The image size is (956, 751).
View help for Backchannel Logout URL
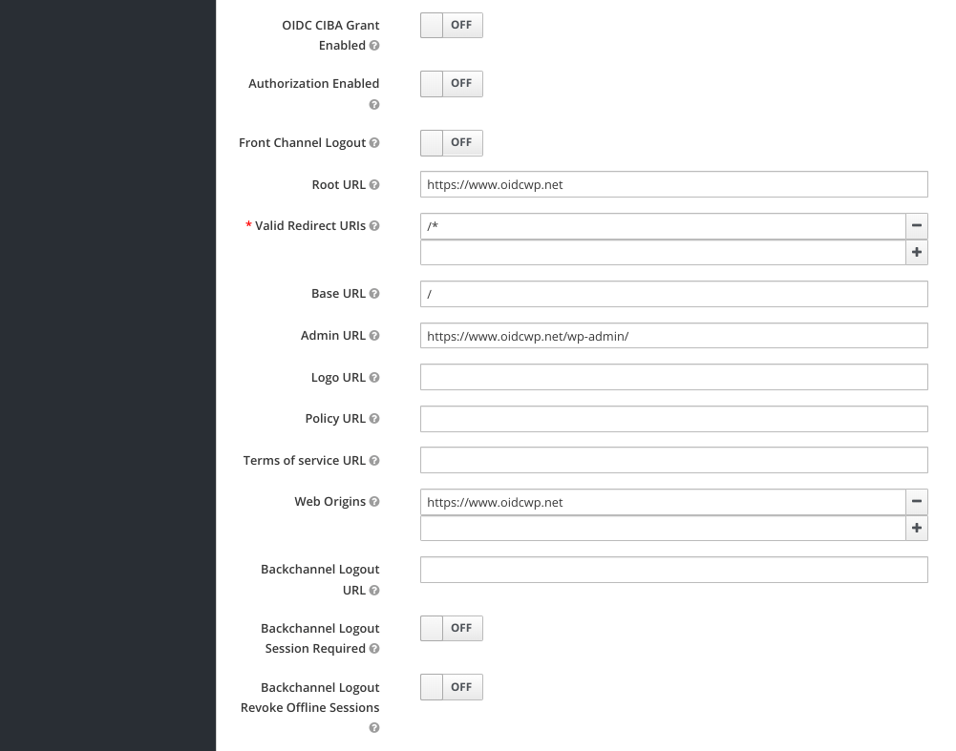[x=374, y=590]
